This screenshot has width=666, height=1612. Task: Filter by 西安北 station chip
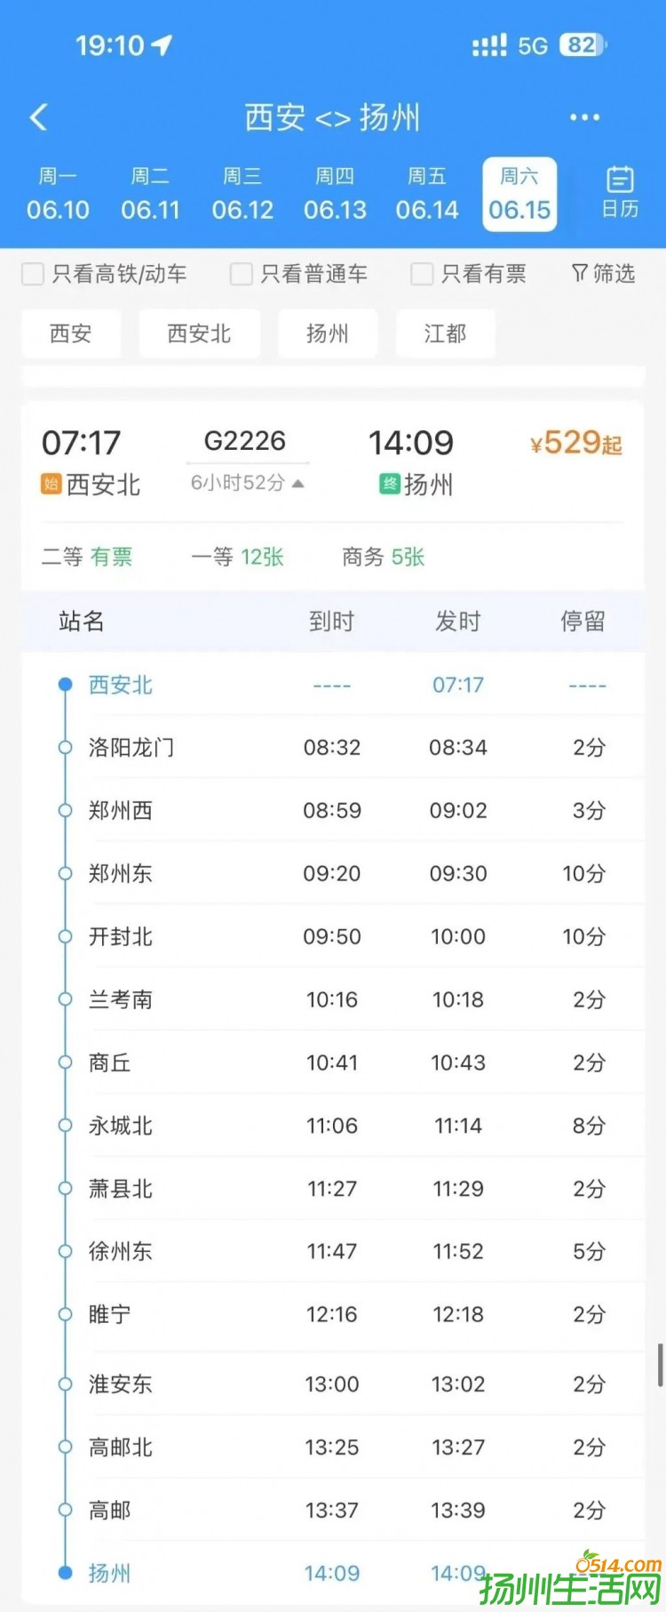(x=199, y=333)
